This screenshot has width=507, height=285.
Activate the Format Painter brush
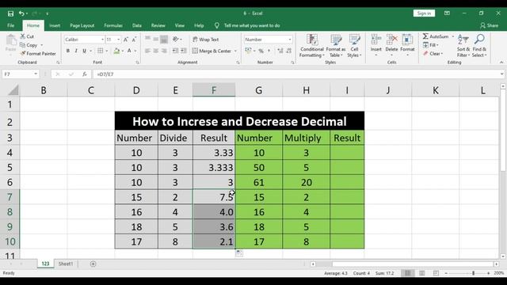[x=38, y=54]
